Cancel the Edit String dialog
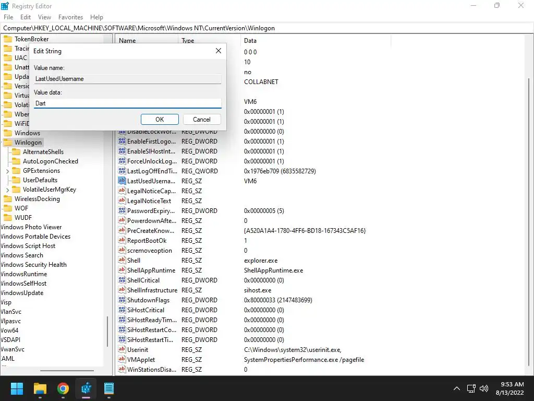The height and width of the screenshot is (401, 534). click(202, 120)
